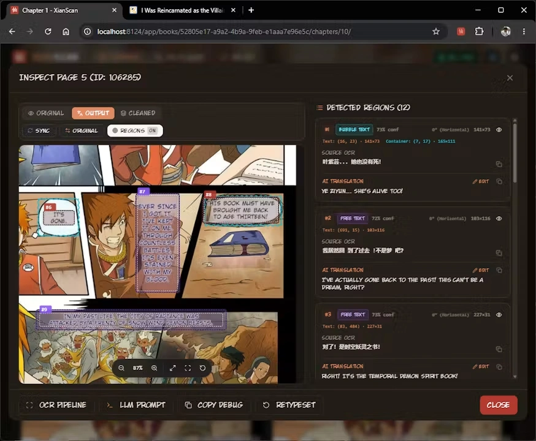Click the Free Text tag of region #2

coord(353,219)
